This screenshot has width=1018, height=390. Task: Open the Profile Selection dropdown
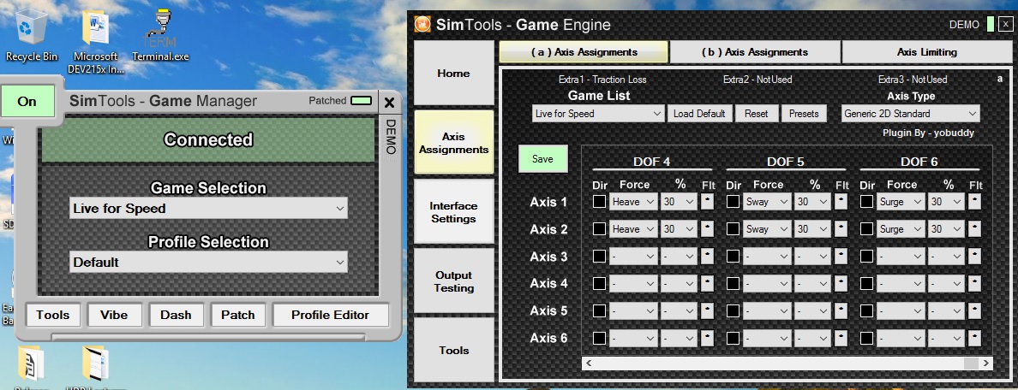[x=208, y=263]
